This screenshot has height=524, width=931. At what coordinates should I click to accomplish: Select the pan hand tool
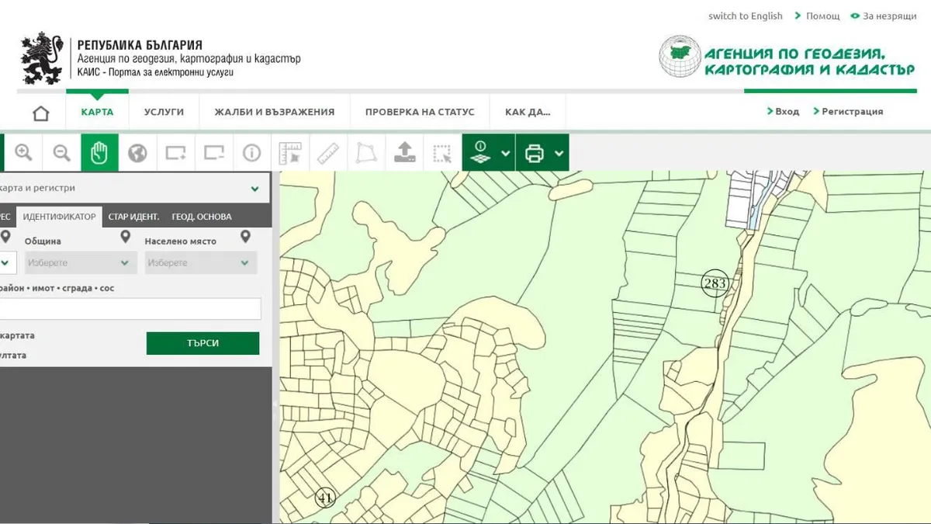[99, 153]
